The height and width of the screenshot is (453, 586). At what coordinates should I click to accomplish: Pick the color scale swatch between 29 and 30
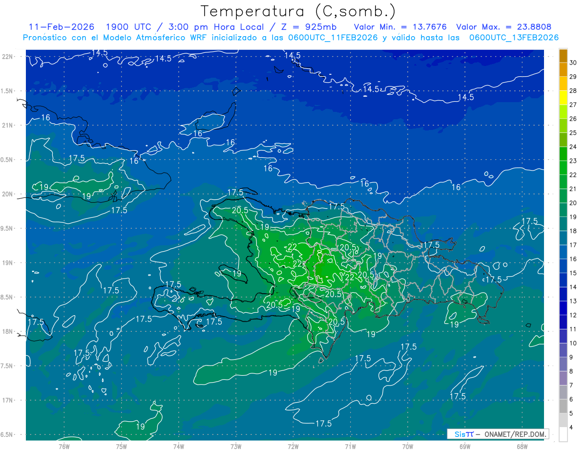coord(563,69)
